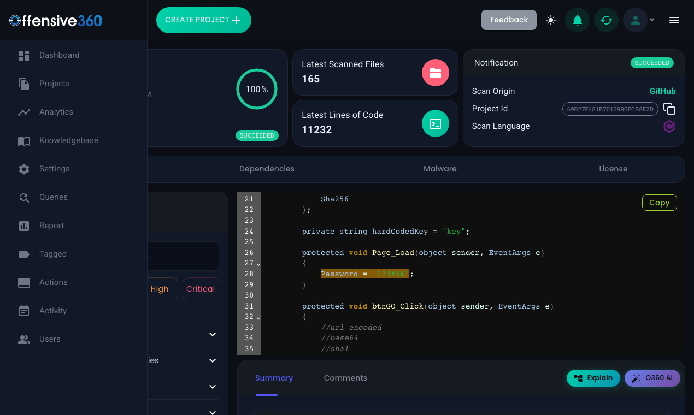
Task: Collapse code fold at line 32
Action: point(258,318)
